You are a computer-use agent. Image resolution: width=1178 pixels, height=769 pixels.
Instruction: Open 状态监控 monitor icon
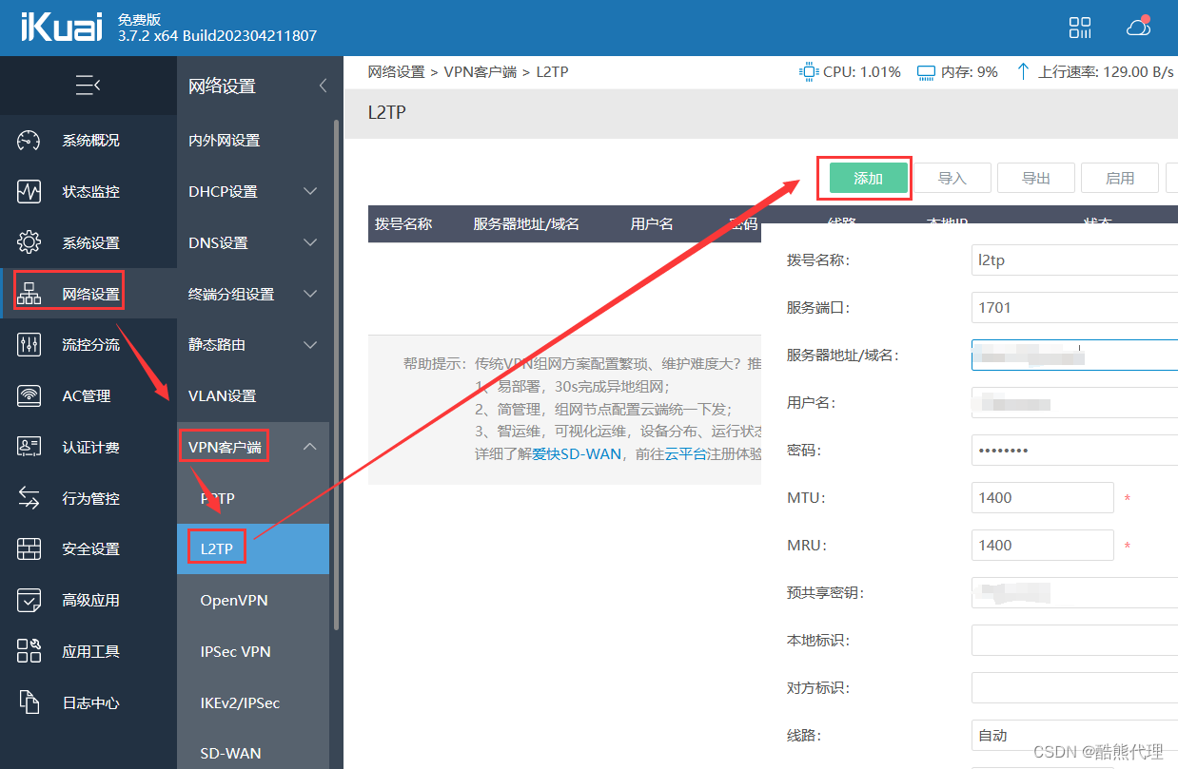(29, 191)
